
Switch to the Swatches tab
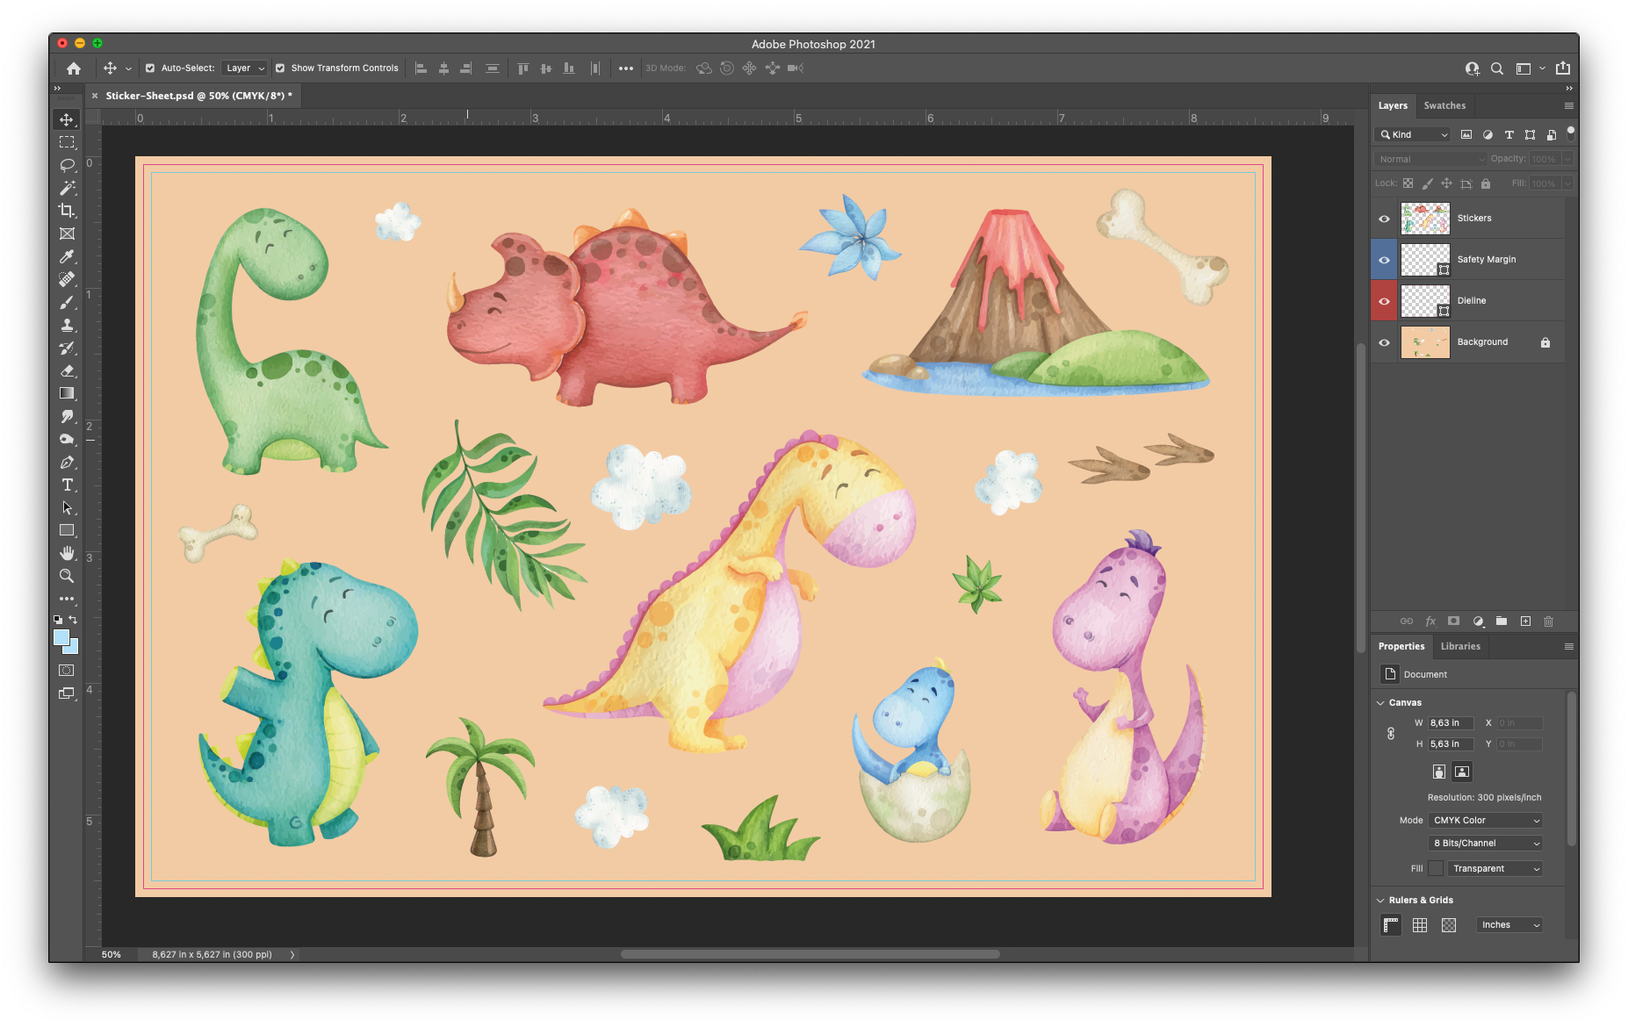click(x=1444, y=106)
